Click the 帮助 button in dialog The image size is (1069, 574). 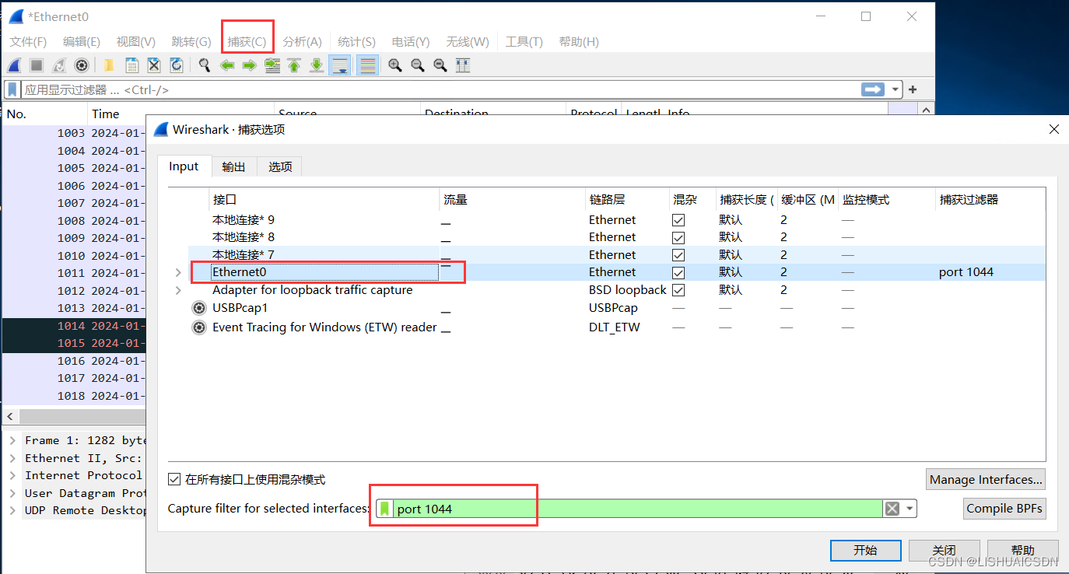(1022, 550)
